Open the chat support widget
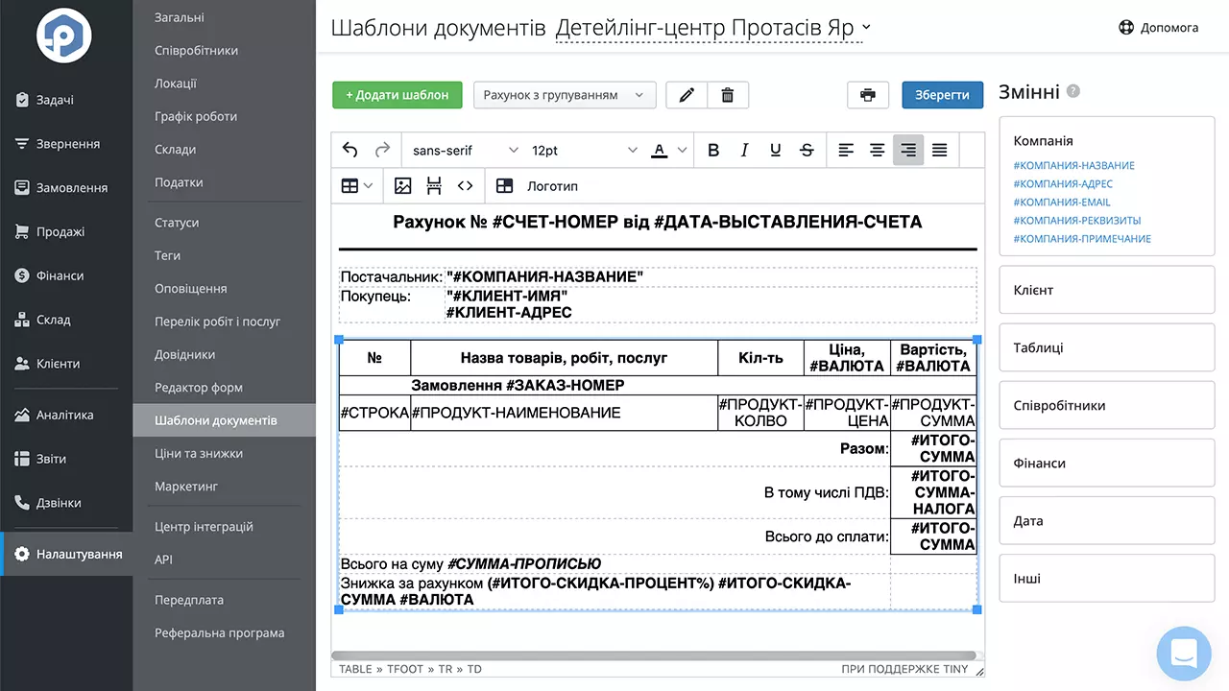This screenshot has width=1229, height=691. 1183,653
